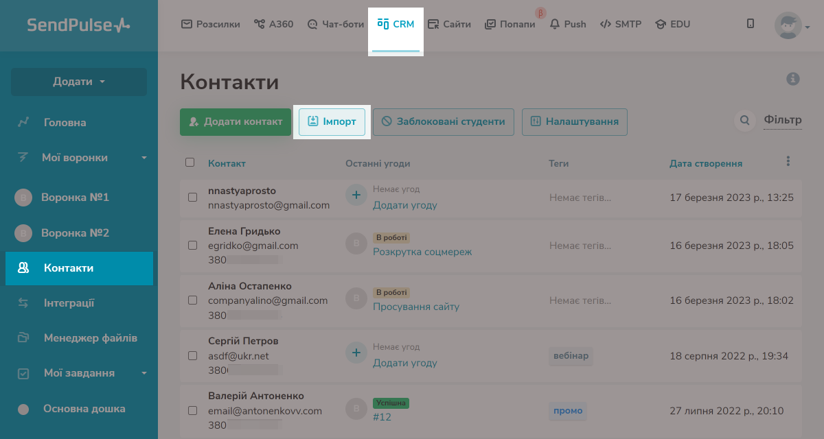824x439 pixels.
Task: Open the Попапи tab
Action: (510, 24)
